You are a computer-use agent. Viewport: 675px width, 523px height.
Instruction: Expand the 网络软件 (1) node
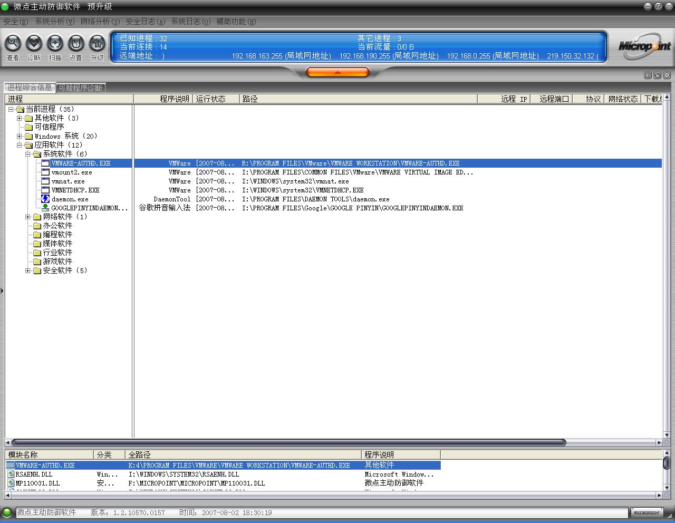(28, 217)
